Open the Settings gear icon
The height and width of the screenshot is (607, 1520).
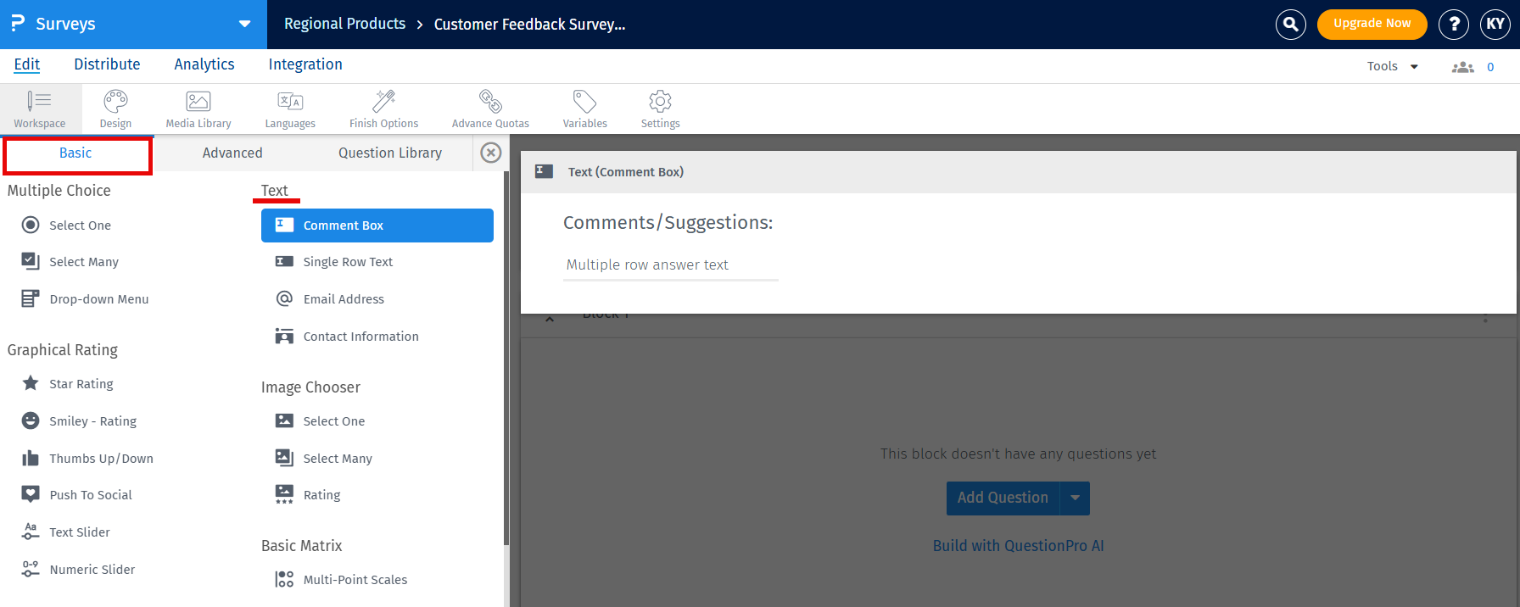[x=660, y=109]
